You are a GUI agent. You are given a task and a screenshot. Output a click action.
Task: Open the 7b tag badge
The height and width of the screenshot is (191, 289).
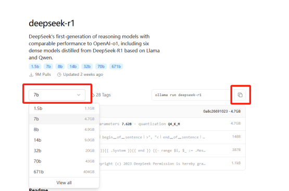[48, 66]
